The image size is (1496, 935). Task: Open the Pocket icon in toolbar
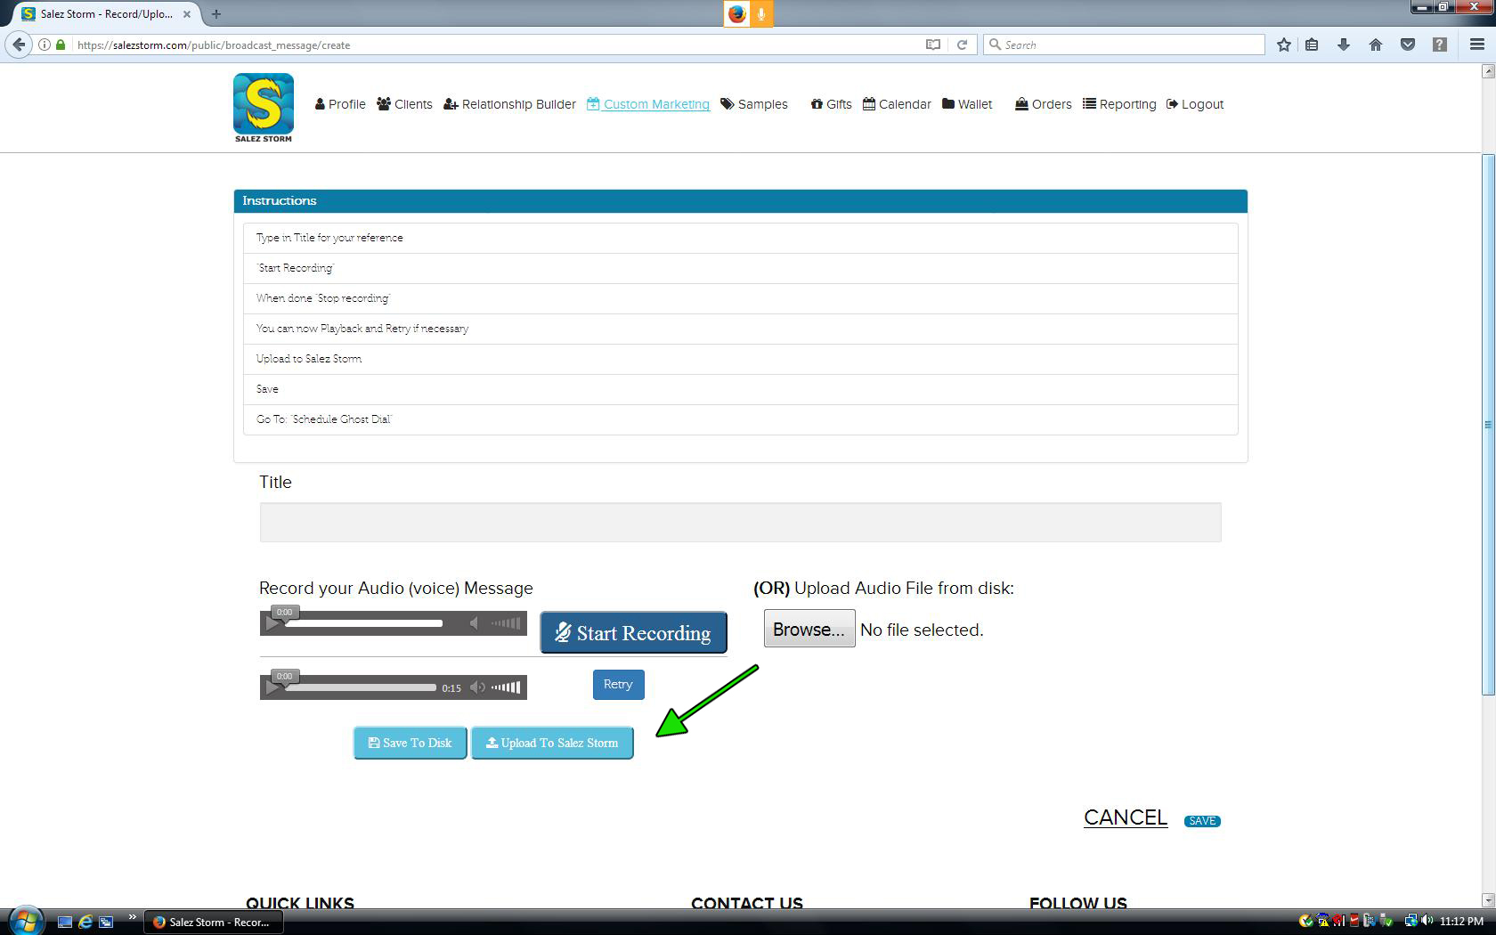[1408, 45]
